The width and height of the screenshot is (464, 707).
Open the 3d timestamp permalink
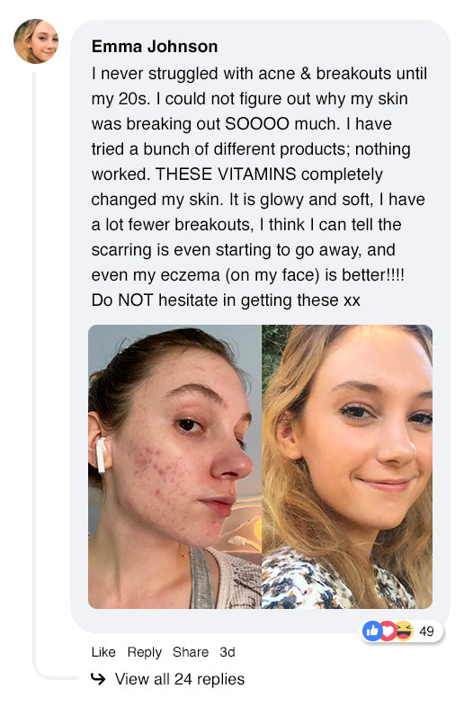point(228,652)
